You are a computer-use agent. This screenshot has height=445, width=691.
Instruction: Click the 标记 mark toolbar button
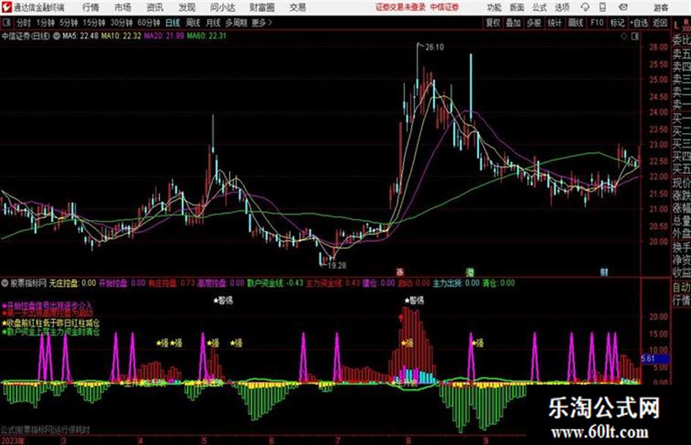[617, 23]
